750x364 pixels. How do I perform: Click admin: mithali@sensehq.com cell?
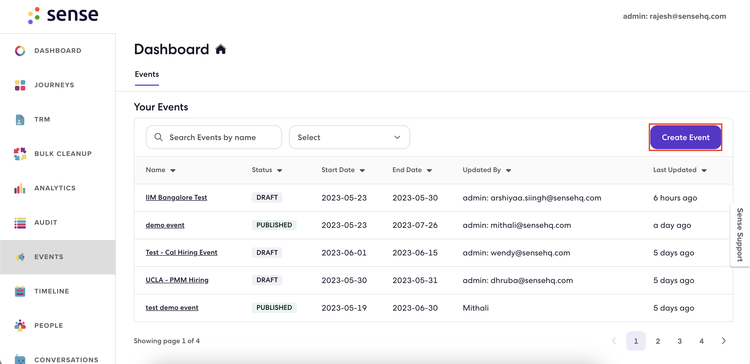coord(517,225)
